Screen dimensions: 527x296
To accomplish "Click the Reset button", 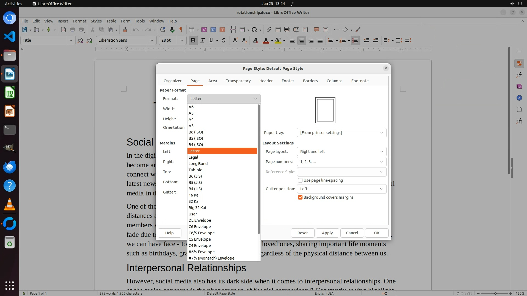I will click(302, 233).
